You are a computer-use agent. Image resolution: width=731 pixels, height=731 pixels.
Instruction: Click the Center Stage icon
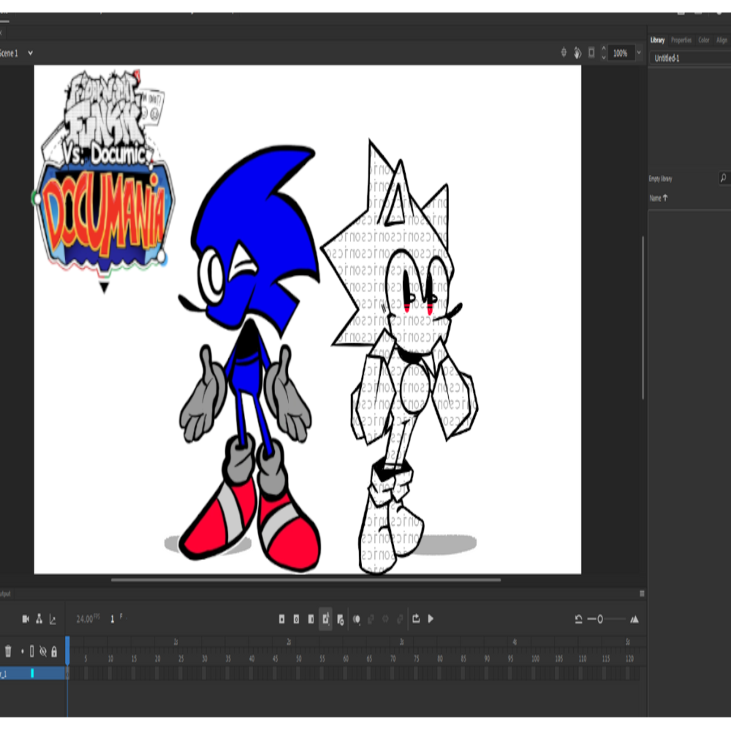click(564, 53)
